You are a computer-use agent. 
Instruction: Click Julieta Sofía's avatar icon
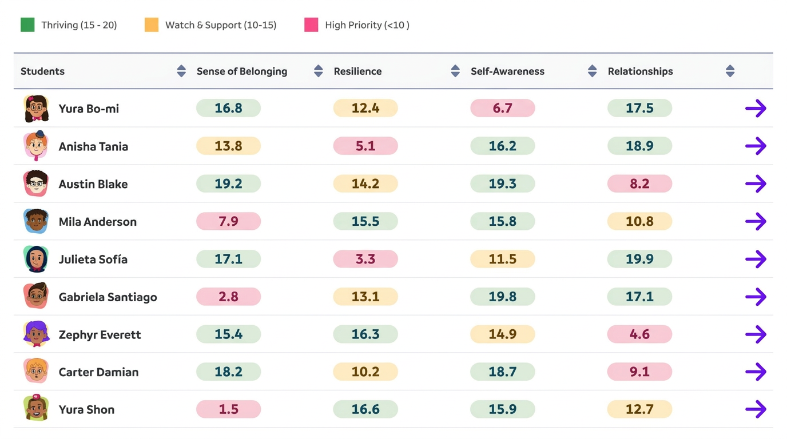(35, 259)
